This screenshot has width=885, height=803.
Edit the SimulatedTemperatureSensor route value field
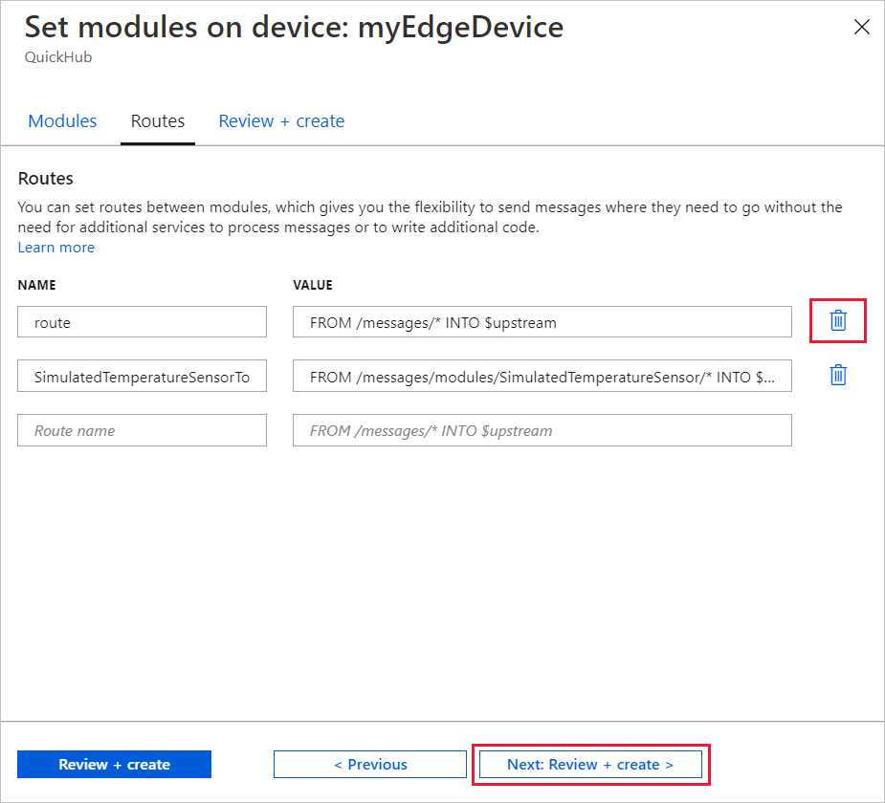(542, 377)
